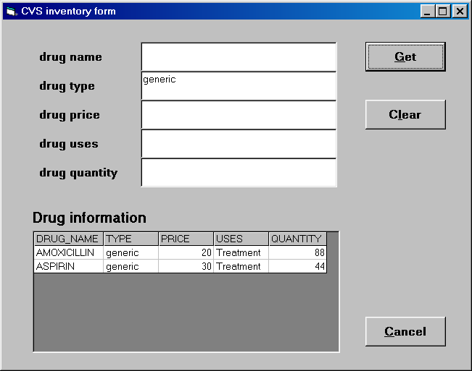Click the generic type cell for AMOXICILLIN

tap(131, 252)
